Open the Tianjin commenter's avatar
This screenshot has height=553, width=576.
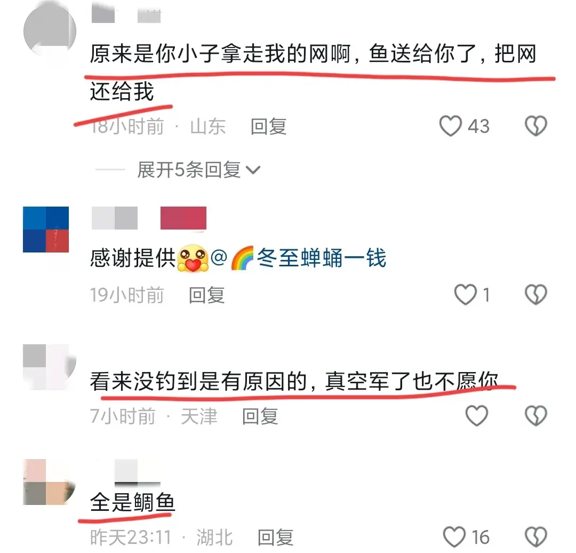pos(49,367)
